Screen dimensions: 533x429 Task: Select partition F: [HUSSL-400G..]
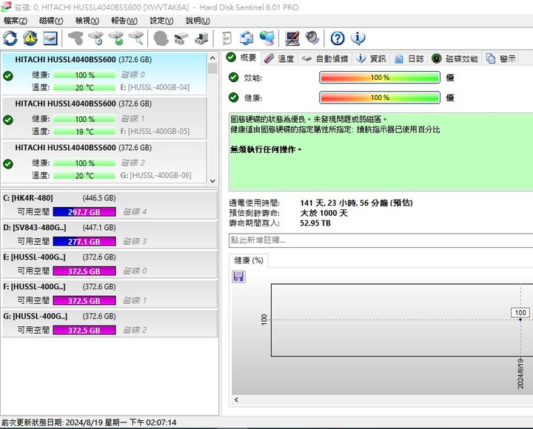pyautogui.click(x=109, y=294)
